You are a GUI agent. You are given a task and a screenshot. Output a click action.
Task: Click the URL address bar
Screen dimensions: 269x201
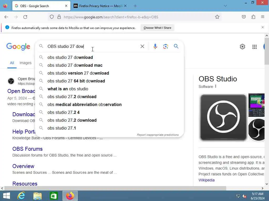click(x=135, y=17)
